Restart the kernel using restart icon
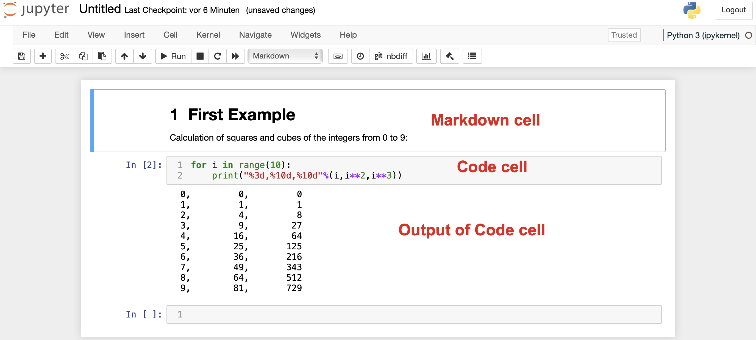The height and width of the screenshot is (340, 756). pos(218,56)
